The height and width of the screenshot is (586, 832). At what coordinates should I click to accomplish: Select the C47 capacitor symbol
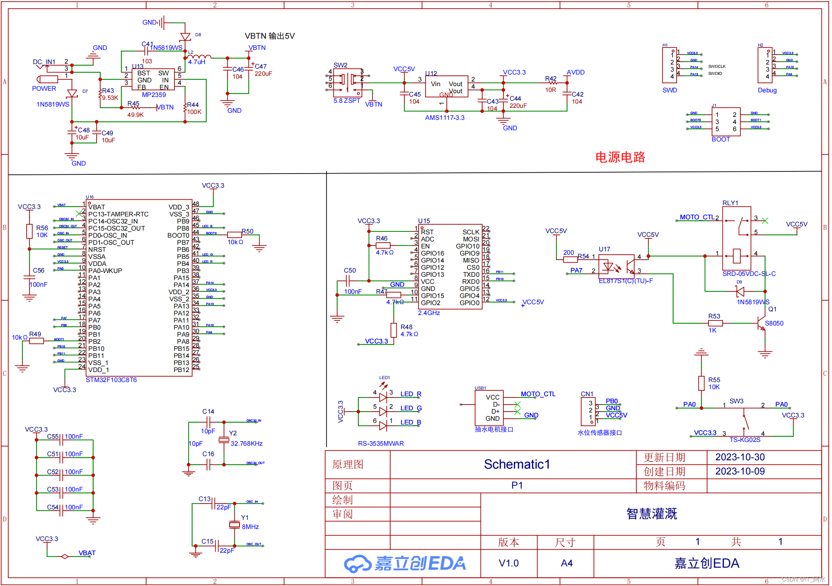(x=249, y=68)
